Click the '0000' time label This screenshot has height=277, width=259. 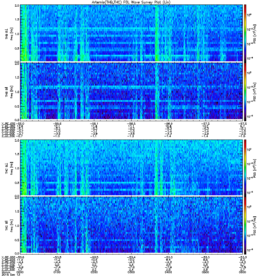pyautogui.click(x=20, y=272)
